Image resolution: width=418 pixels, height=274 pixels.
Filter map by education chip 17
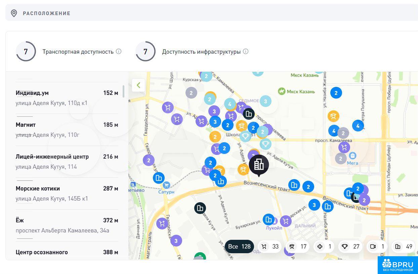(x=298, y=246)
